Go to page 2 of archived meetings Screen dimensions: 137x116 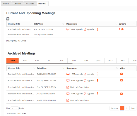point(127,108)
